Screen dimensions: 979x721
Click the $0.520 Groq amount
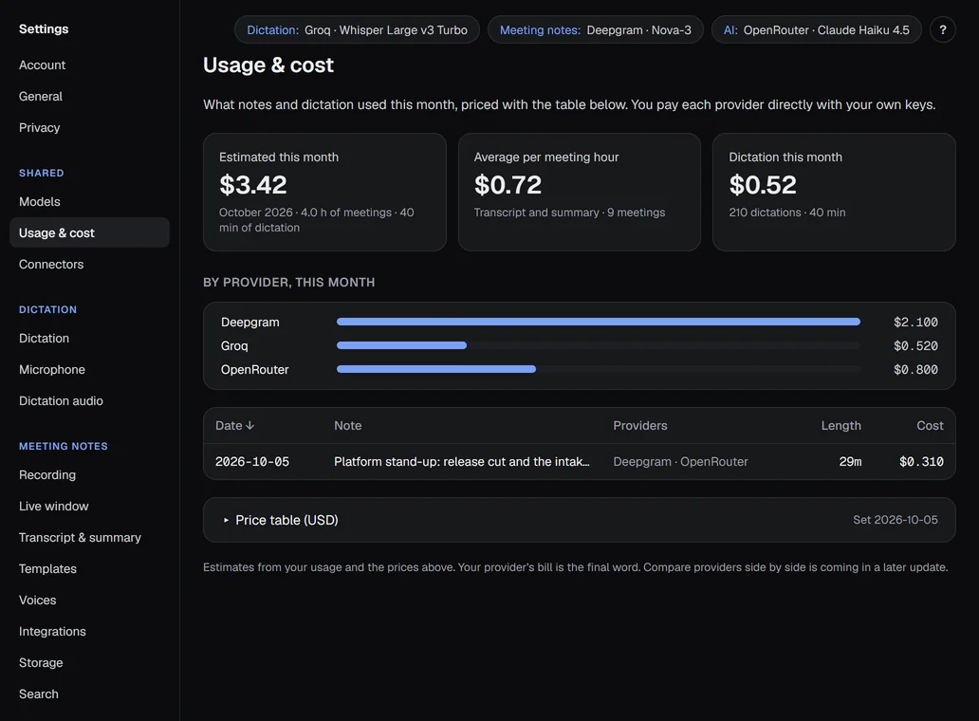tap(915, 346)
